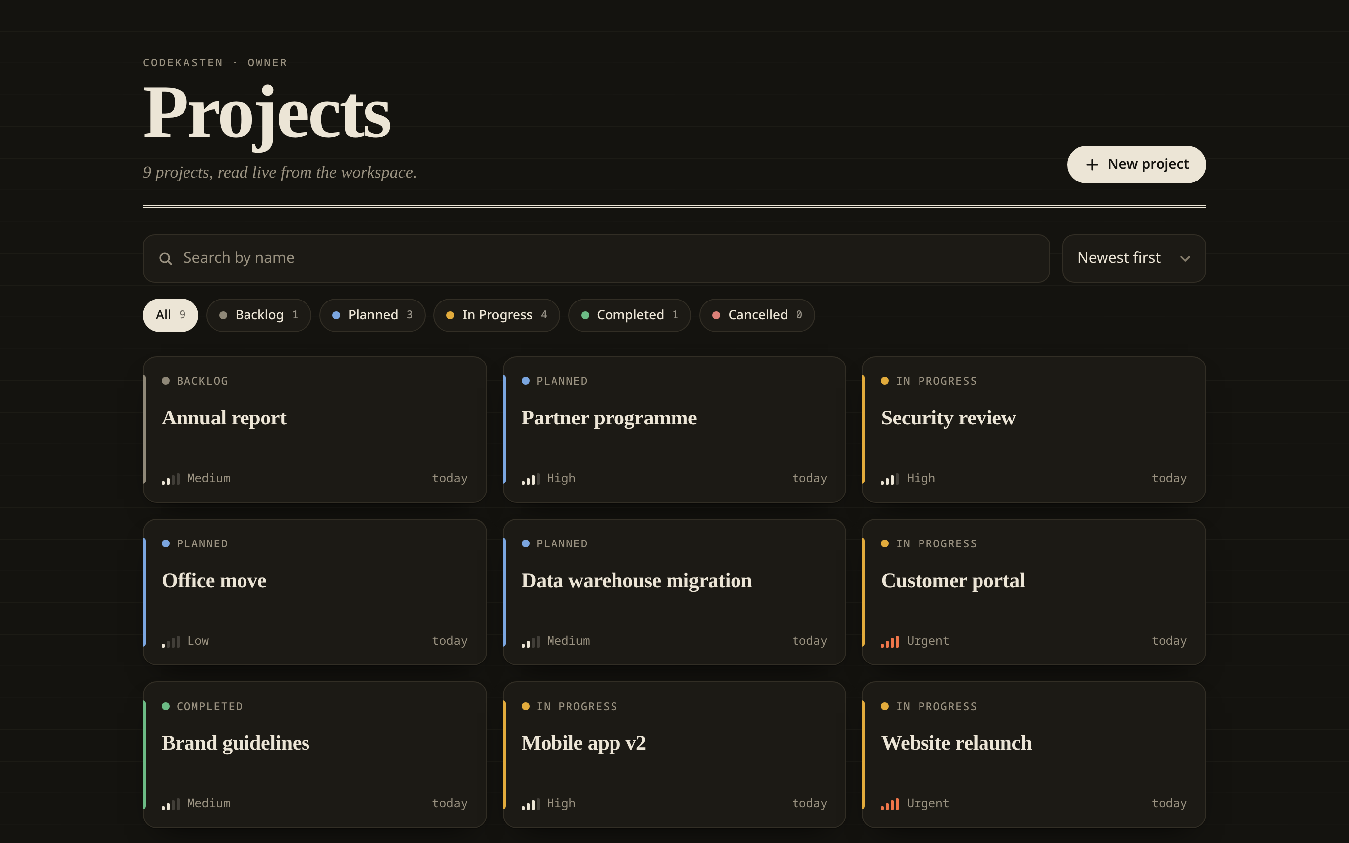Click priority bars icon on Mobile app v2
The height and width of the screenshot is (843, 1349).
(530, 804)
